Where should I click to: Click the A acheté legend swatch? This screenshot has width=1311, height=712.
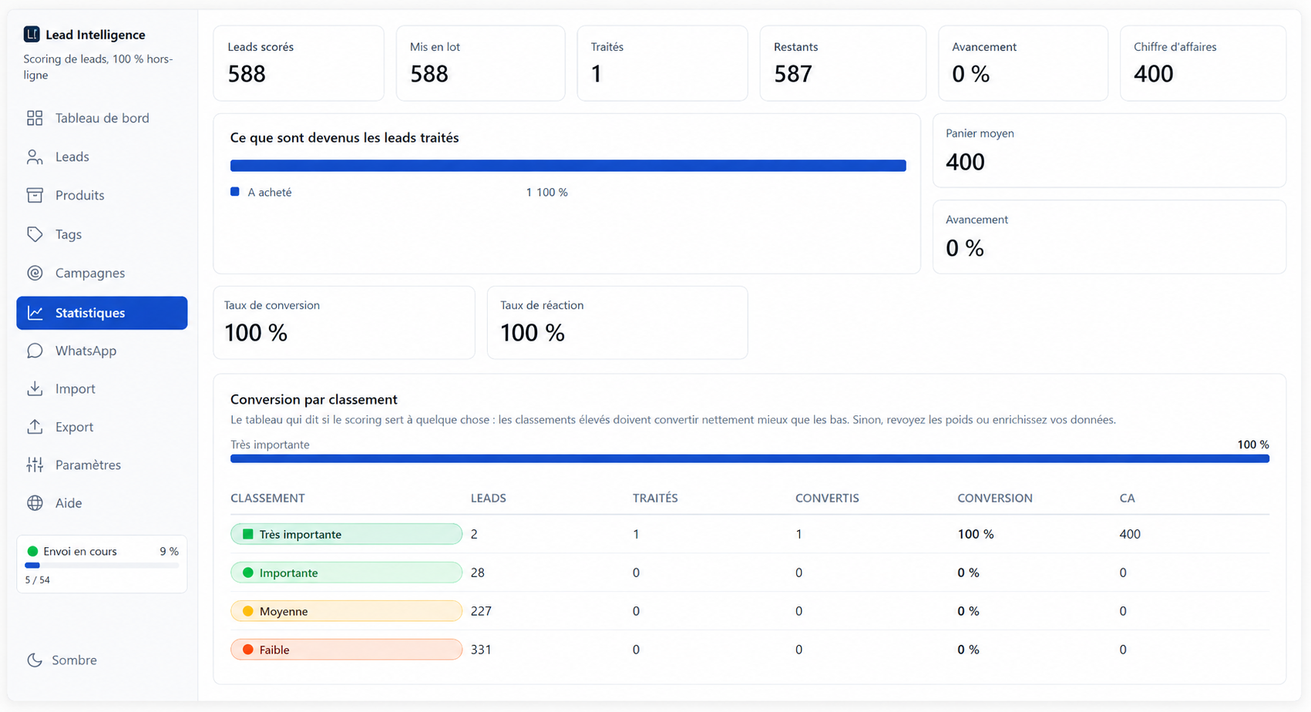pos(235,192)
